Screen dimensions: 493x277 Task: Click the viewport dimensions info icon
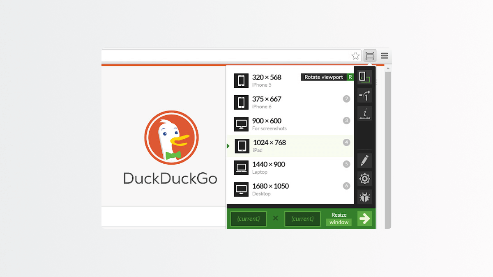[x=365, y=114]
